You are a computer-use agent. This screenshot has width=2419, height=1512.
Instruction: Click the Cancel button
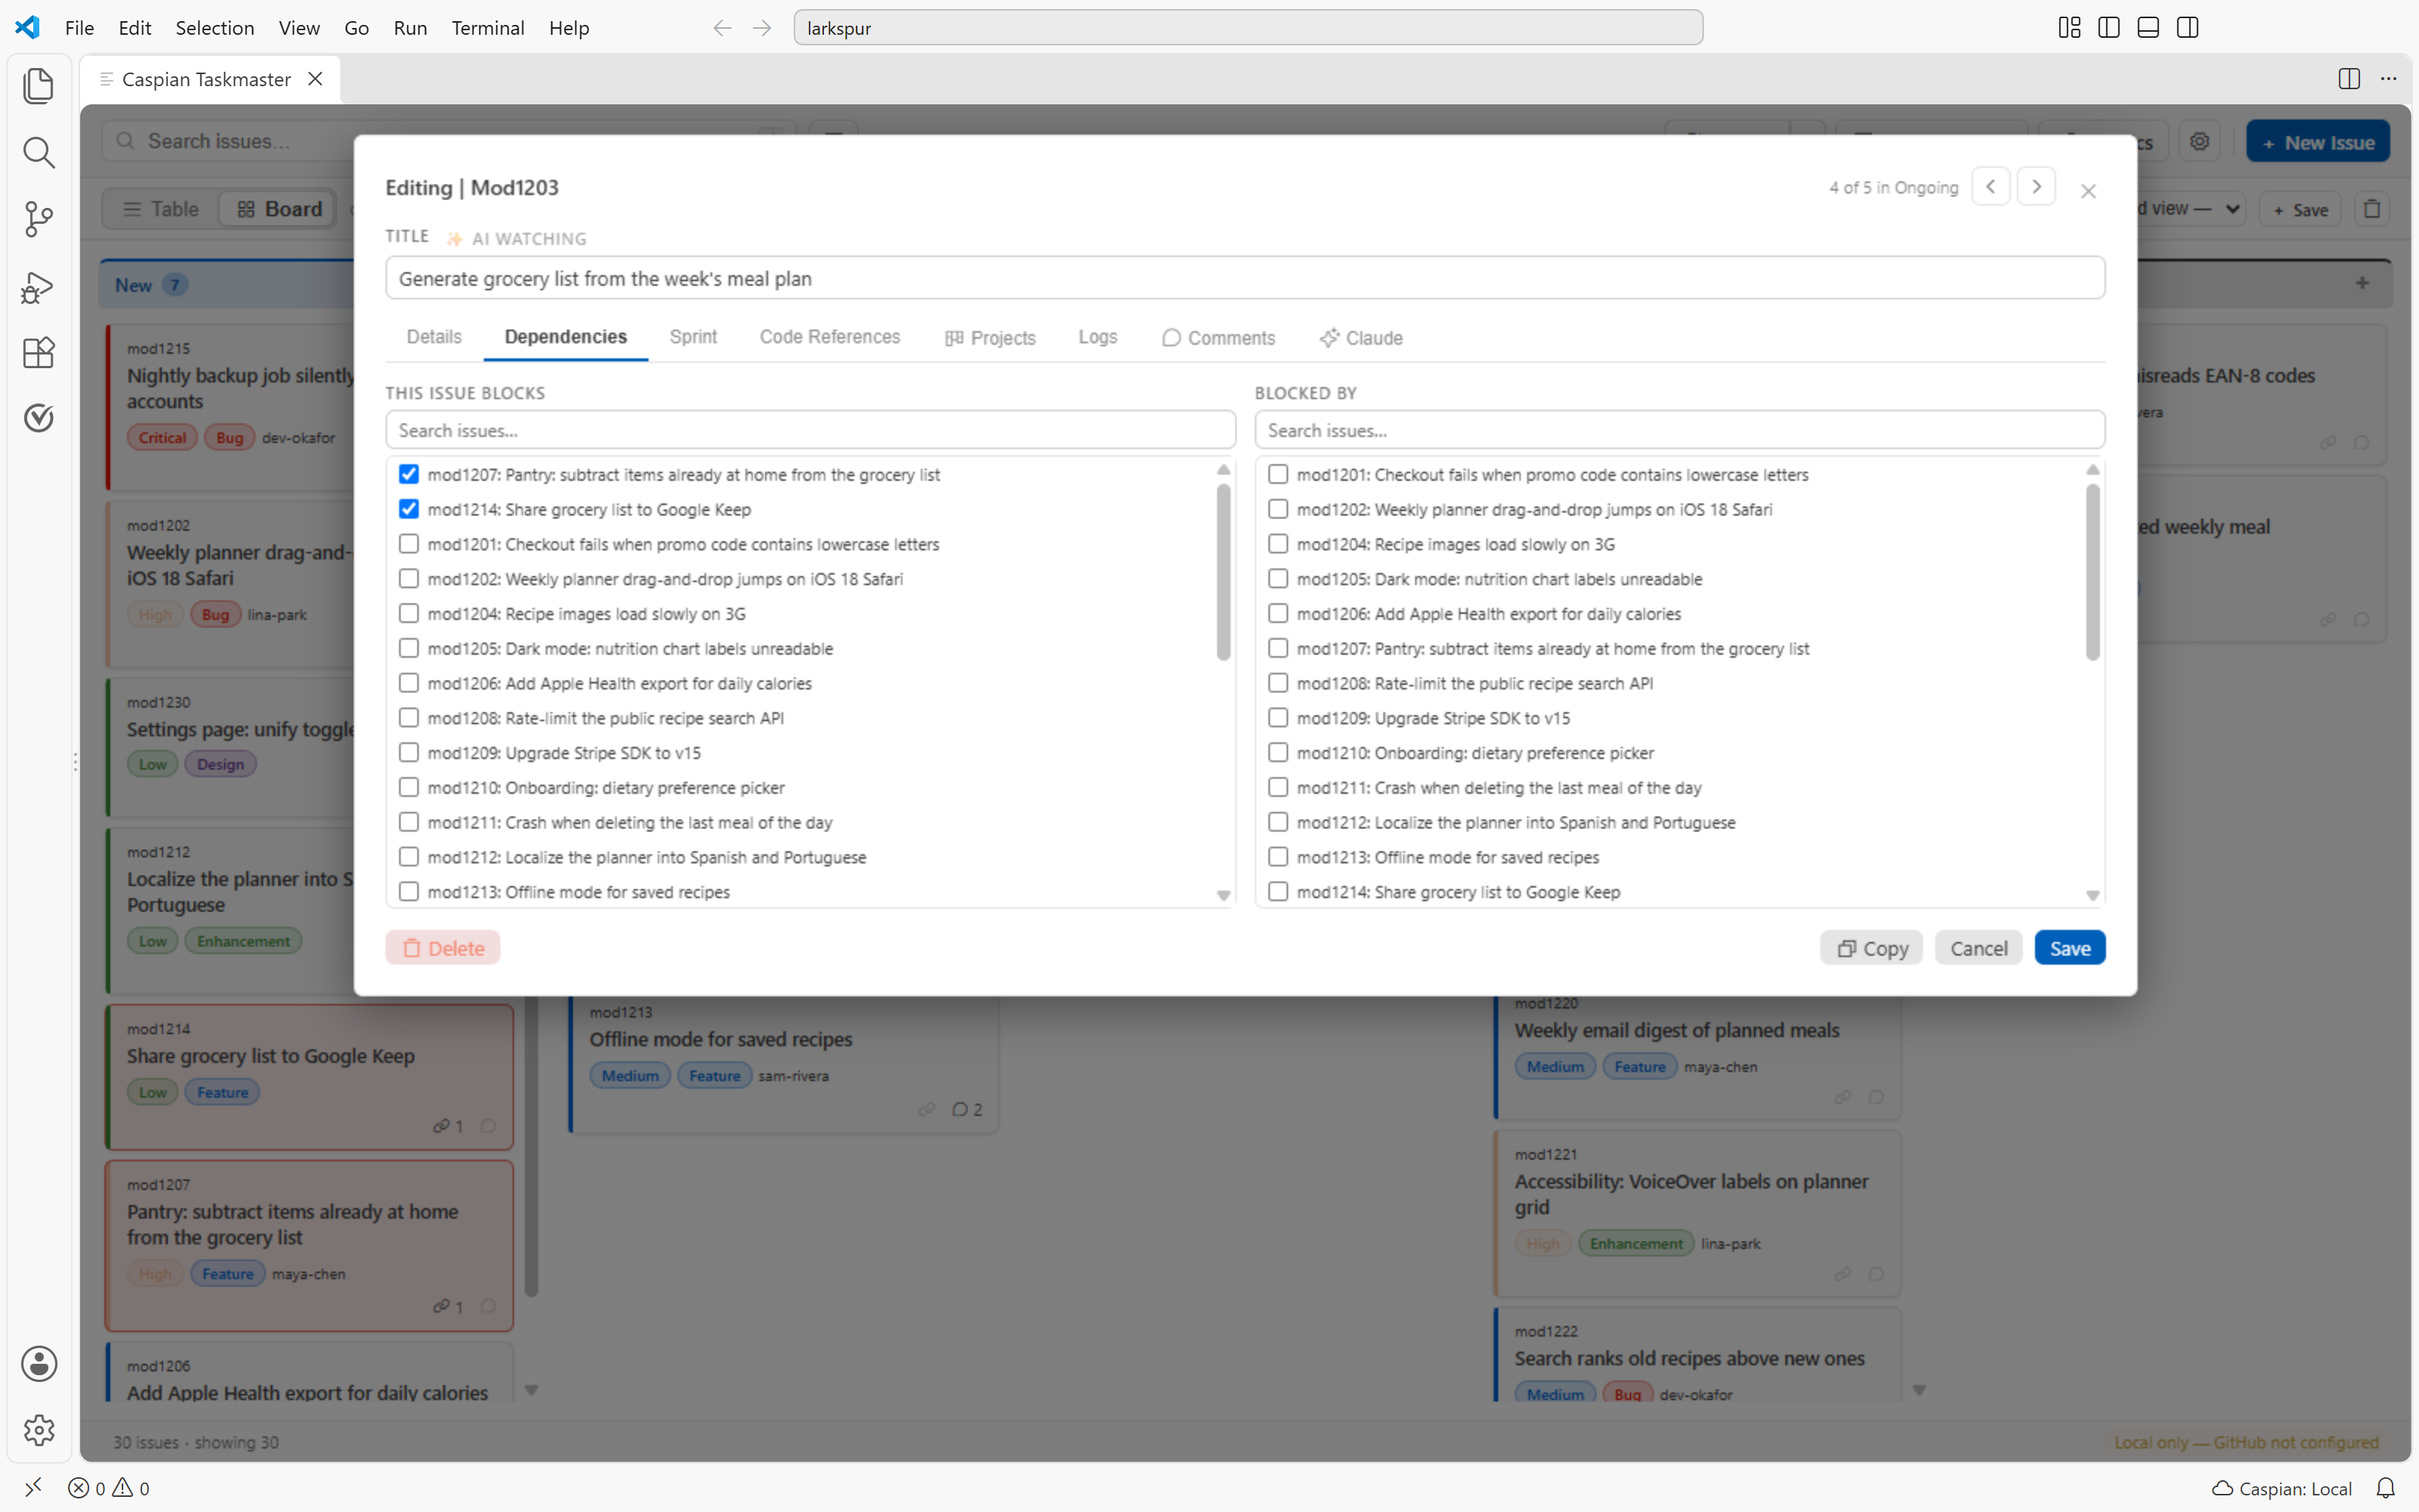coord(1978,948)
